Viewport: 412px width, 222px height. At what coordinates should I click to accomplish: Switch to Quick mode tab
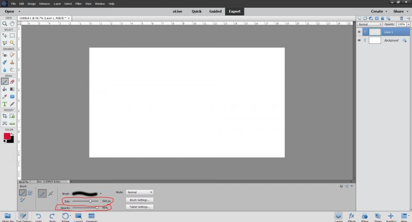point(197,11)
